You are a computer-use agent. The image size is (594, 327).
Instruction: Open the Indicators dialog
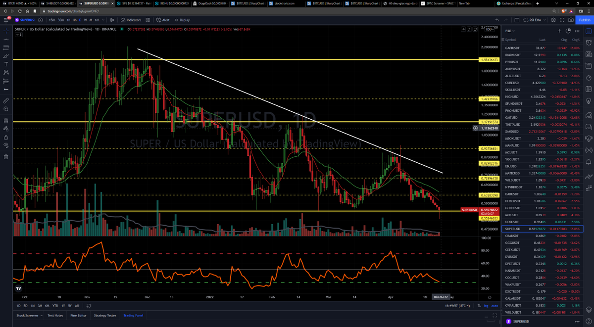pos(131,20)
